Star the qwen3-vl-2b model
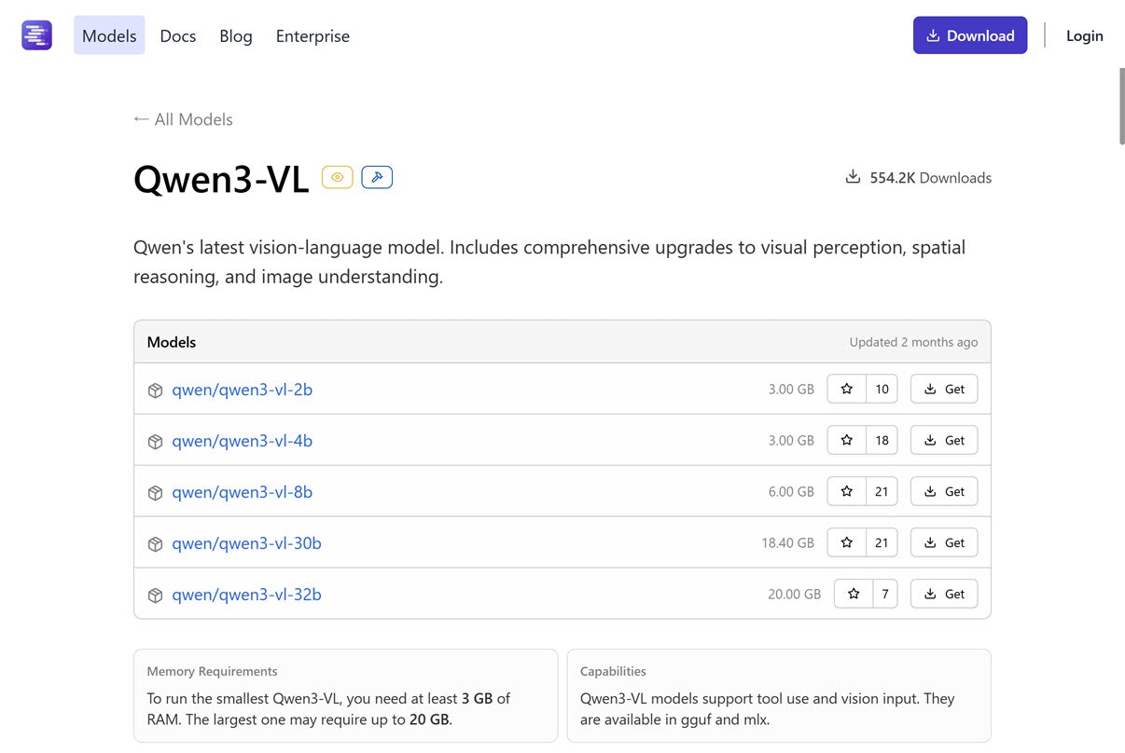1125x753 pixels. 847,389
